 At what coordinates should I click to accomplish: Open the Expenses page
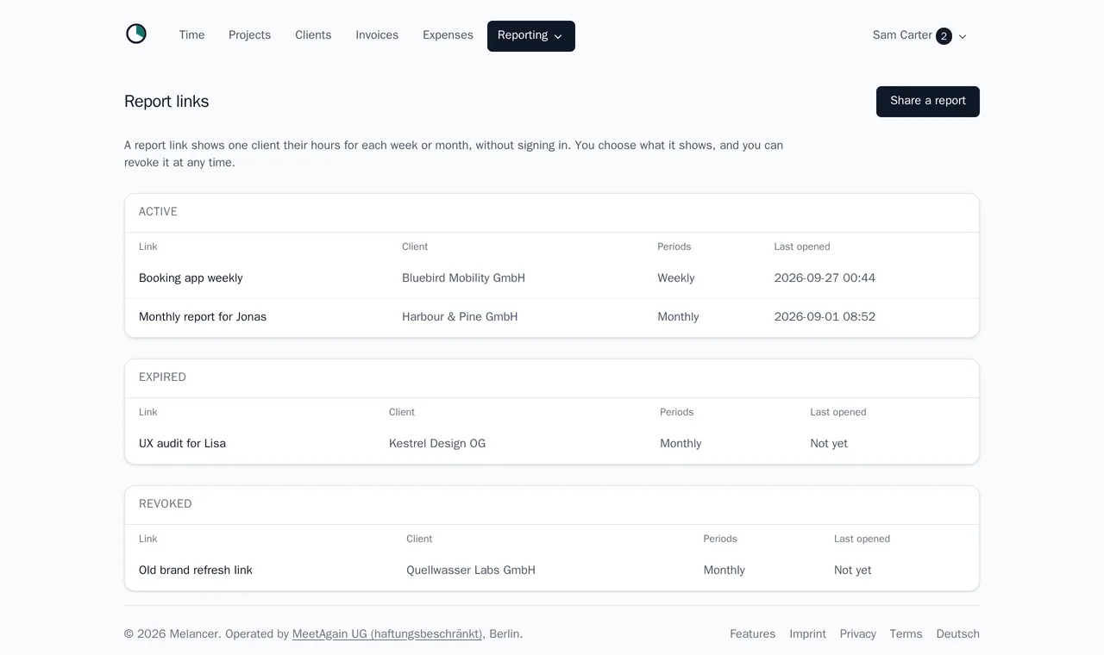point(448,35)
